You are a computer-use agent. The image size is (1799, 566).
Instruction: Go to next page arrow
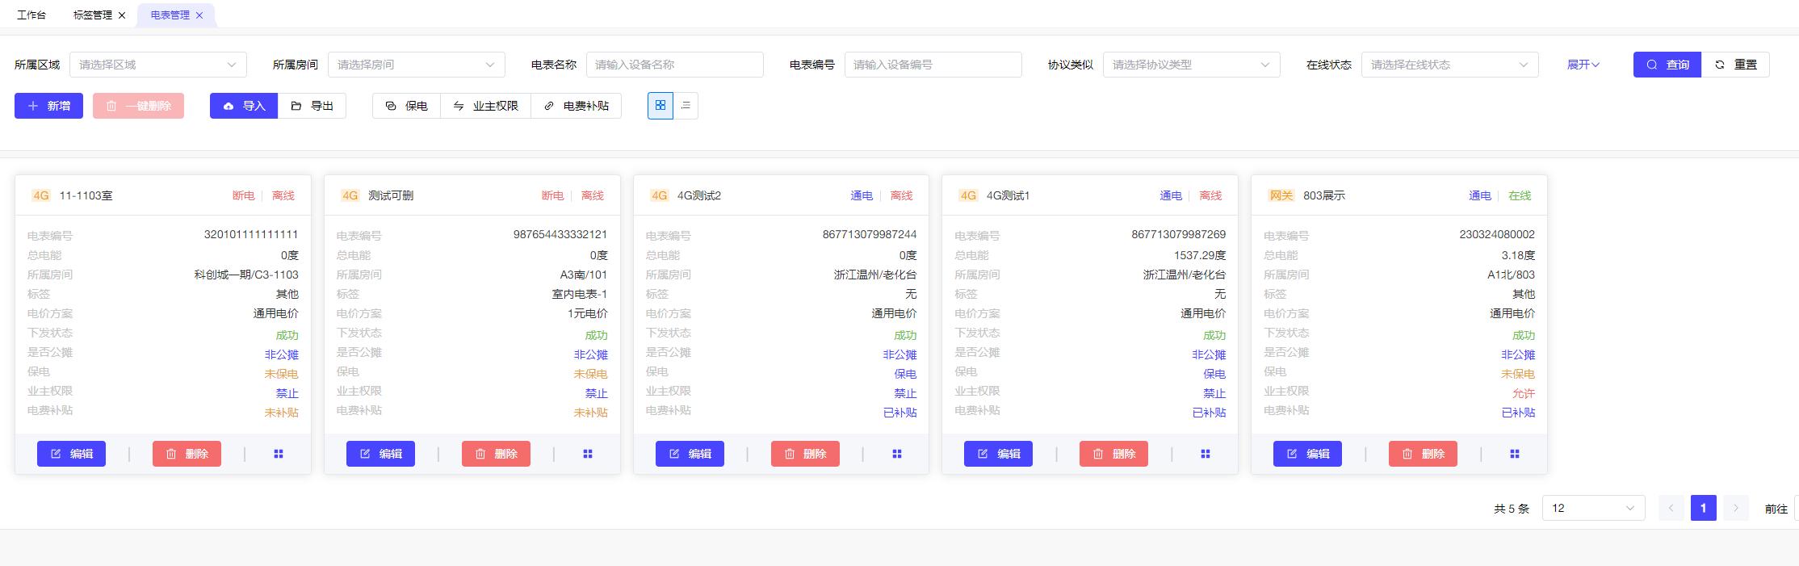[1736, 508]
